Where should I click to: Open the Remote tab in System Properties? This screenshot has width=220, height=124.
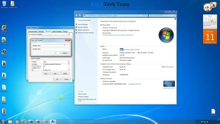tap(65, 31)
